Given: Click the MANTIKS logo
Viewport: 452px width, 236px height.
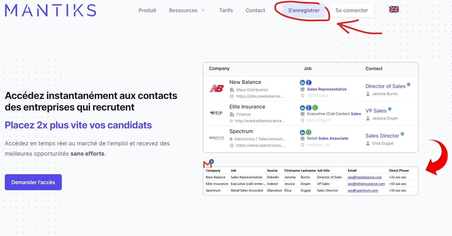Looking at the screenshot, I should point(51,10).
